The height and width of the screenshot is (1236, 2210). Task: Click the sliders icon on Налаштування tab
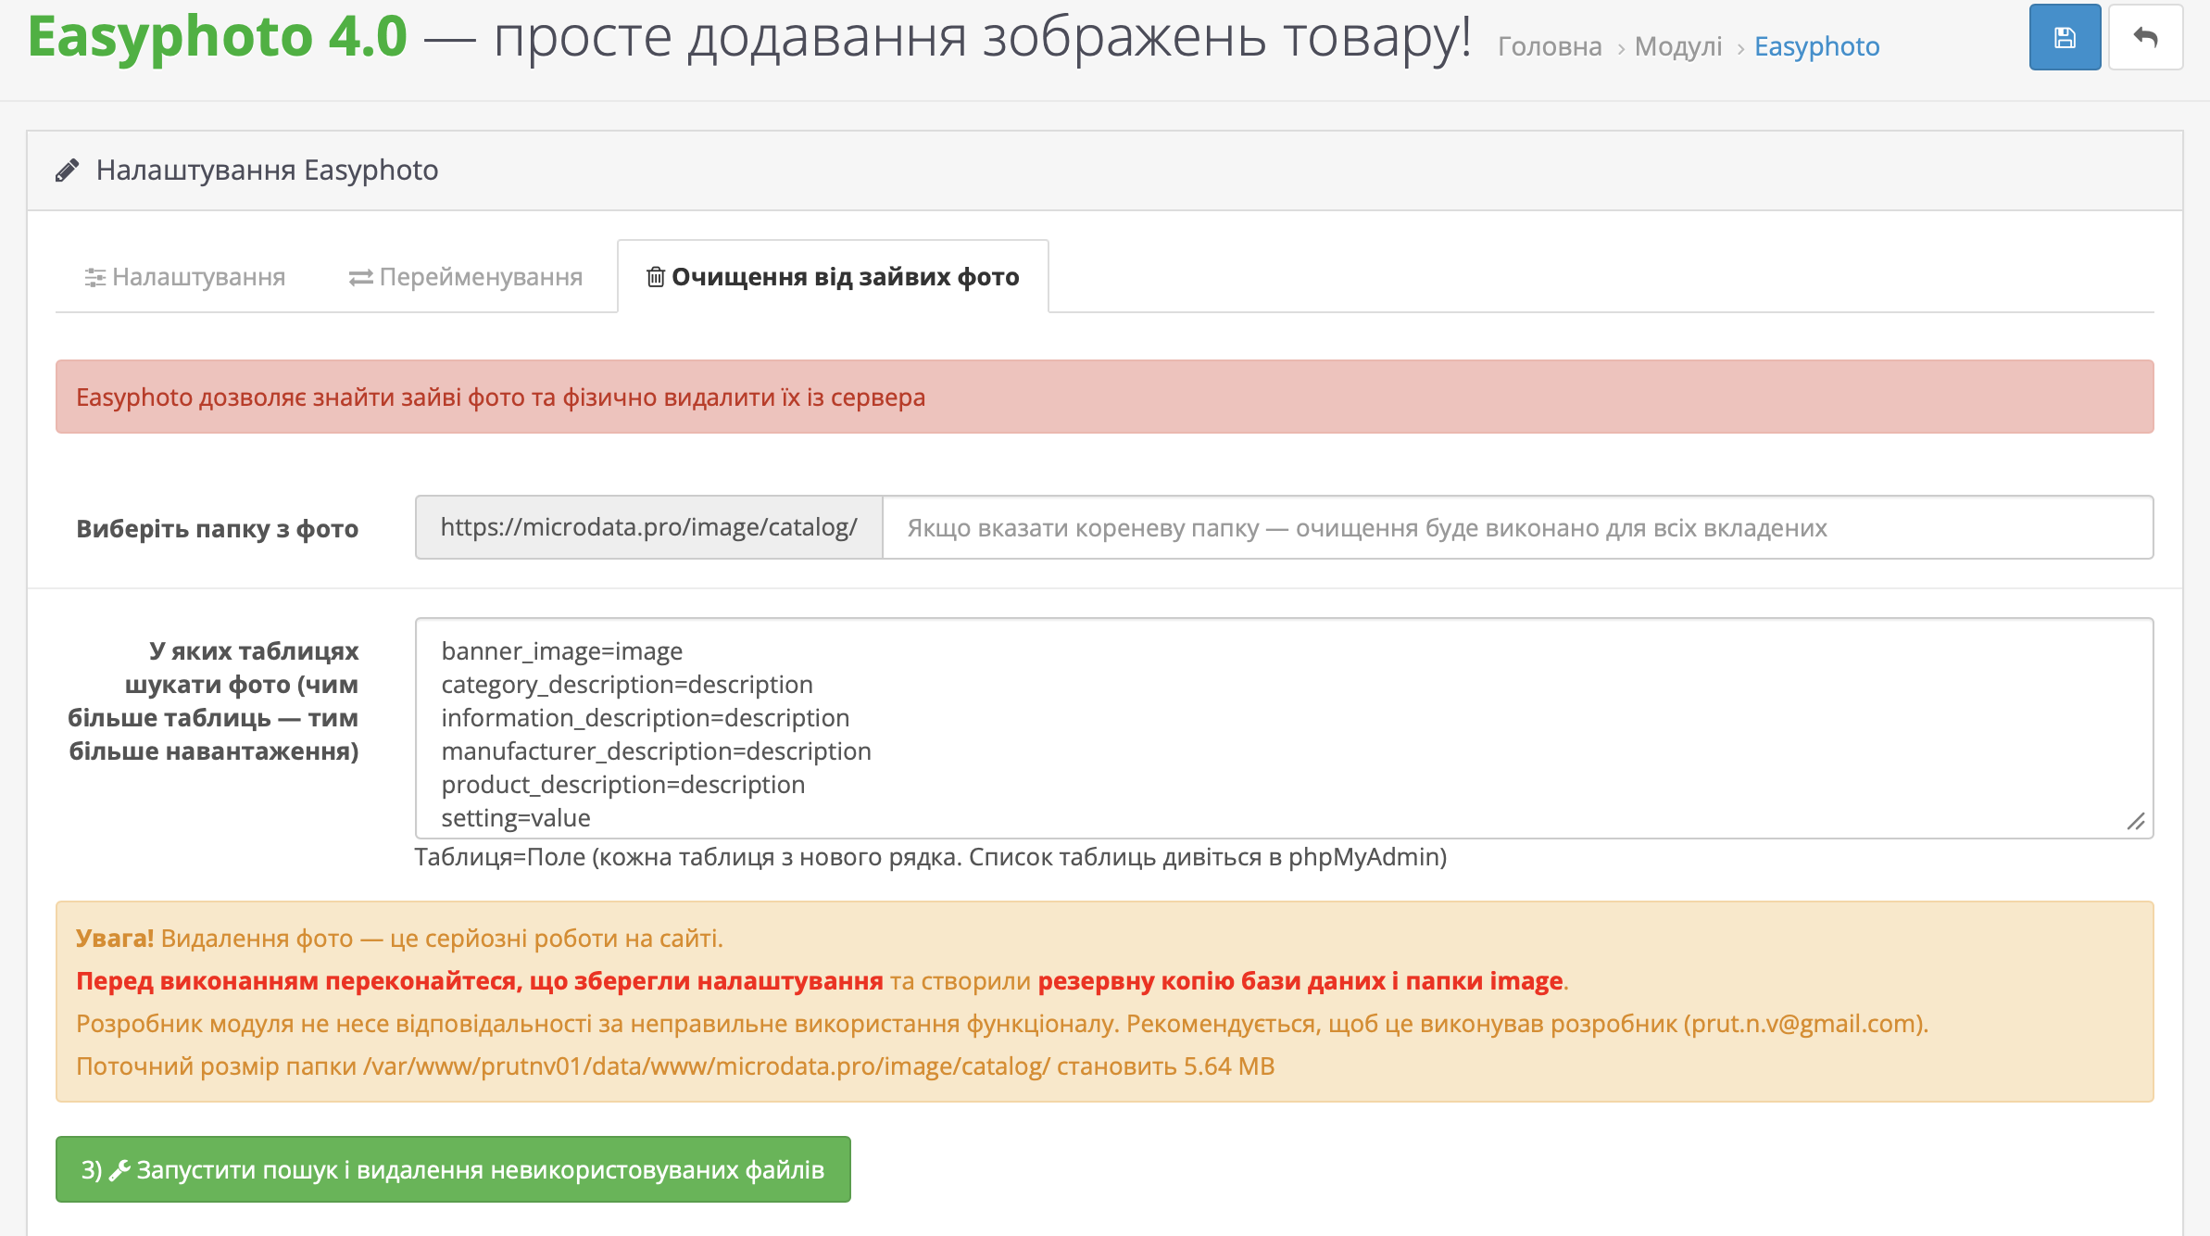(94, 277)
